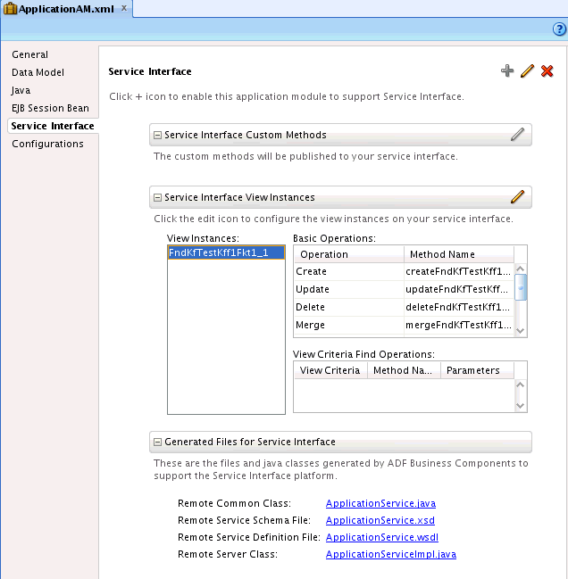Viewport: 568px width, 579px height.
Task: Click the Method Na... column header
Action: click(x=404, y=370)
